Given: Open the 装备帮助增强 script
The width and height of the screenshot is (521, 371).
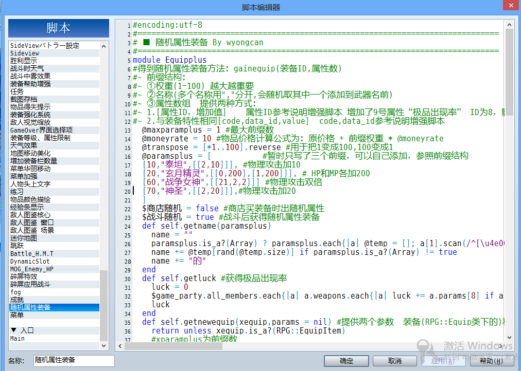Looking at the screenshot, I should pyautogui.click(x=55, y=84).
